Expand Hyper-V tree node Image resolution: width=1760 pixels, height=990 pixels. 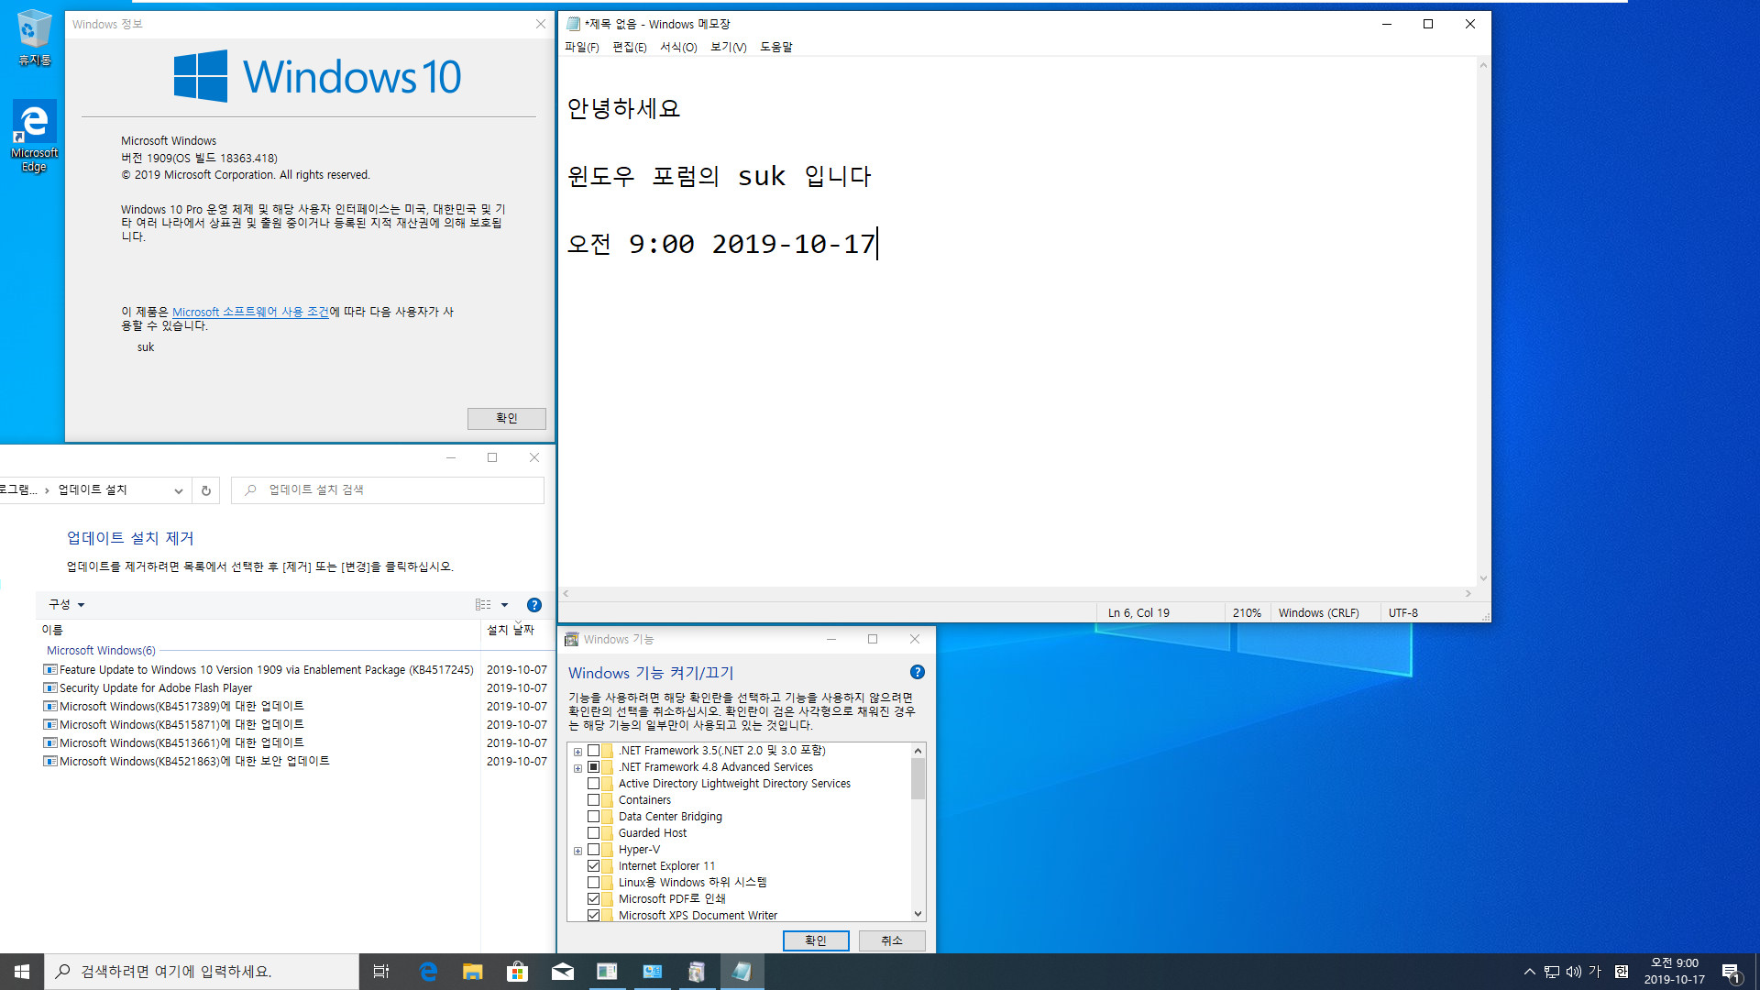577,851
